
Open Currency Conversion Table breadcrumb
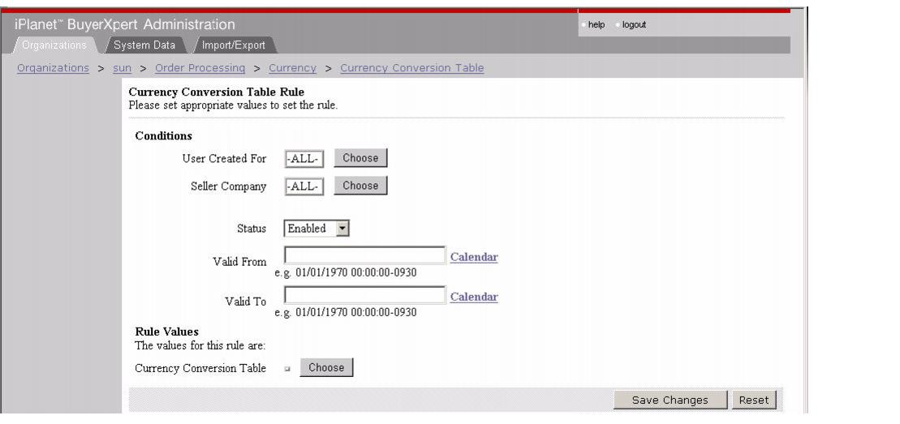tap(412, 68)
